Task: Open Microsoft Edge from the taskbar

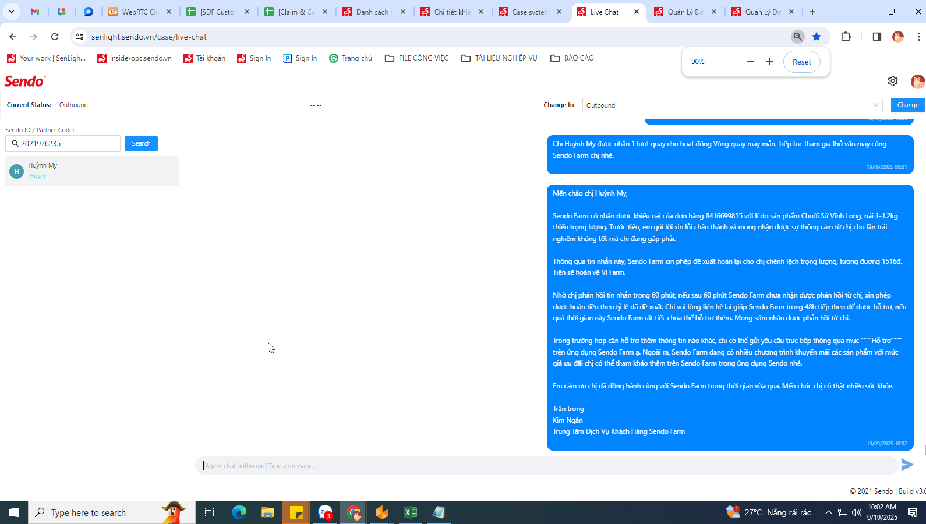Action: pos(239,512)
